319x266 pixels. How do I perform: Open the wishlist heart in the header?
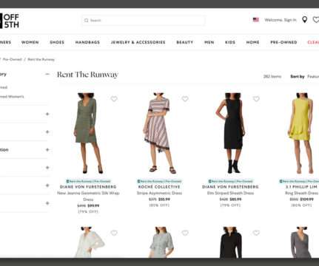pos(316,20)
